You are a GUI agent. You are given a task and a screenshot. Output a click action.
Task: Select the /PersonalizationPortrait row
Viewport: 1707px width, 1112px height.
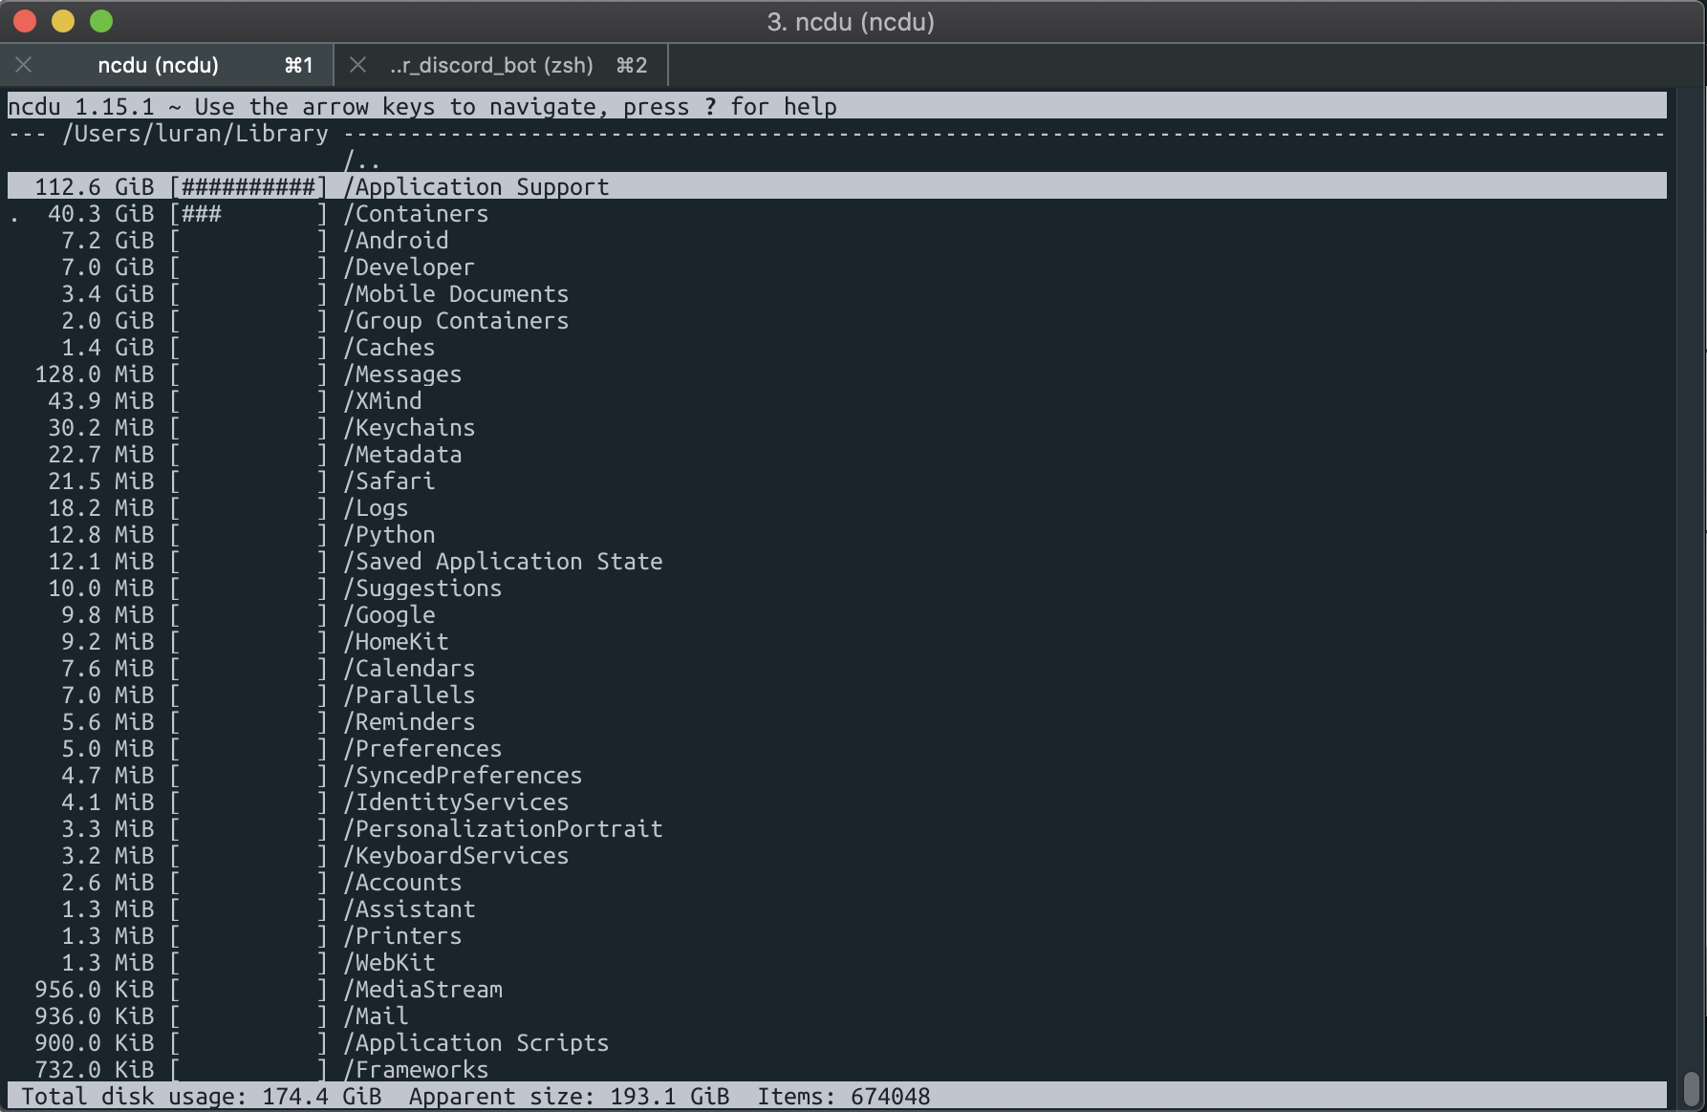click(836, 829)
